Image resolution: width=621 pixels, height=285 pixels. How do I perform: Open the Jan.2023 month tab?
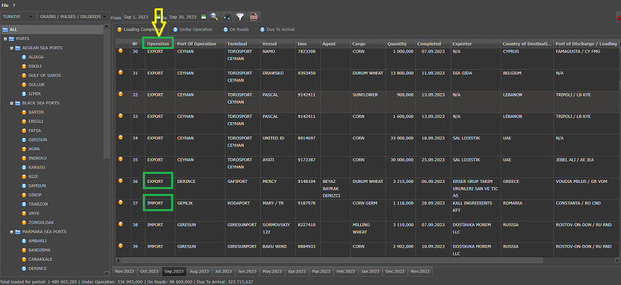tap(371, 271)
